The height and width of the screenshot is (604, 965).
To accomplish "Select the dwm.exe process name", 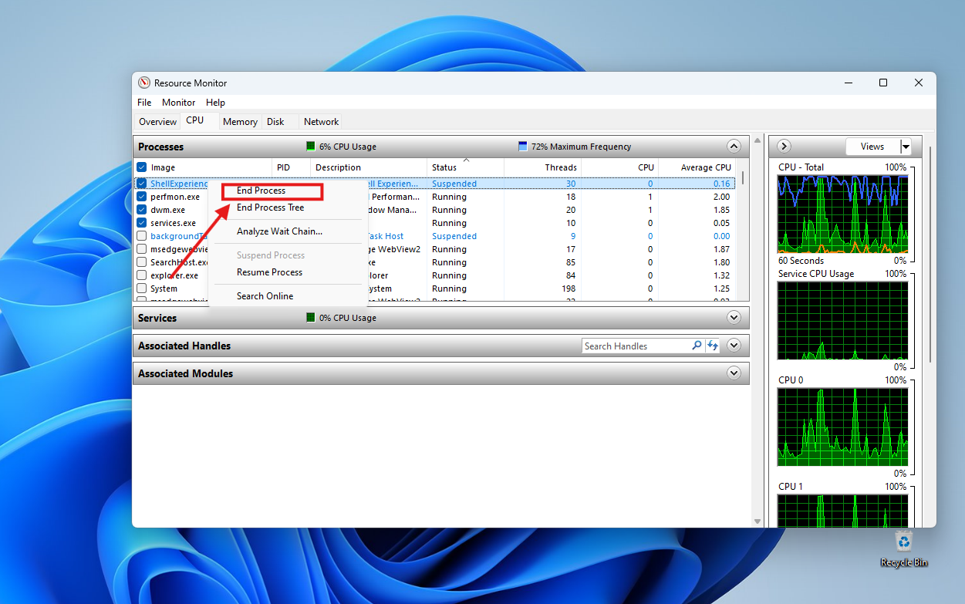I will [x=167, y=210].
